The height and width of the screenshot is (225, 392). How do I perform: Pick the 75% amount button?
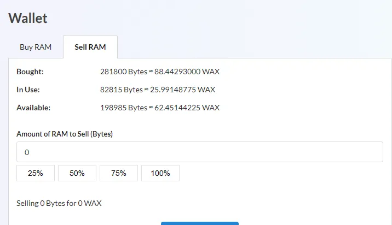point(119,173)
